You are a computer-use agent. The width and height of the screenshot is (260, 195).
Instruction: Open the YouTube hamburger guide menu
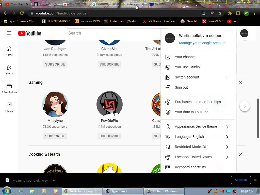pyautogui.click(x=9, y=33)
